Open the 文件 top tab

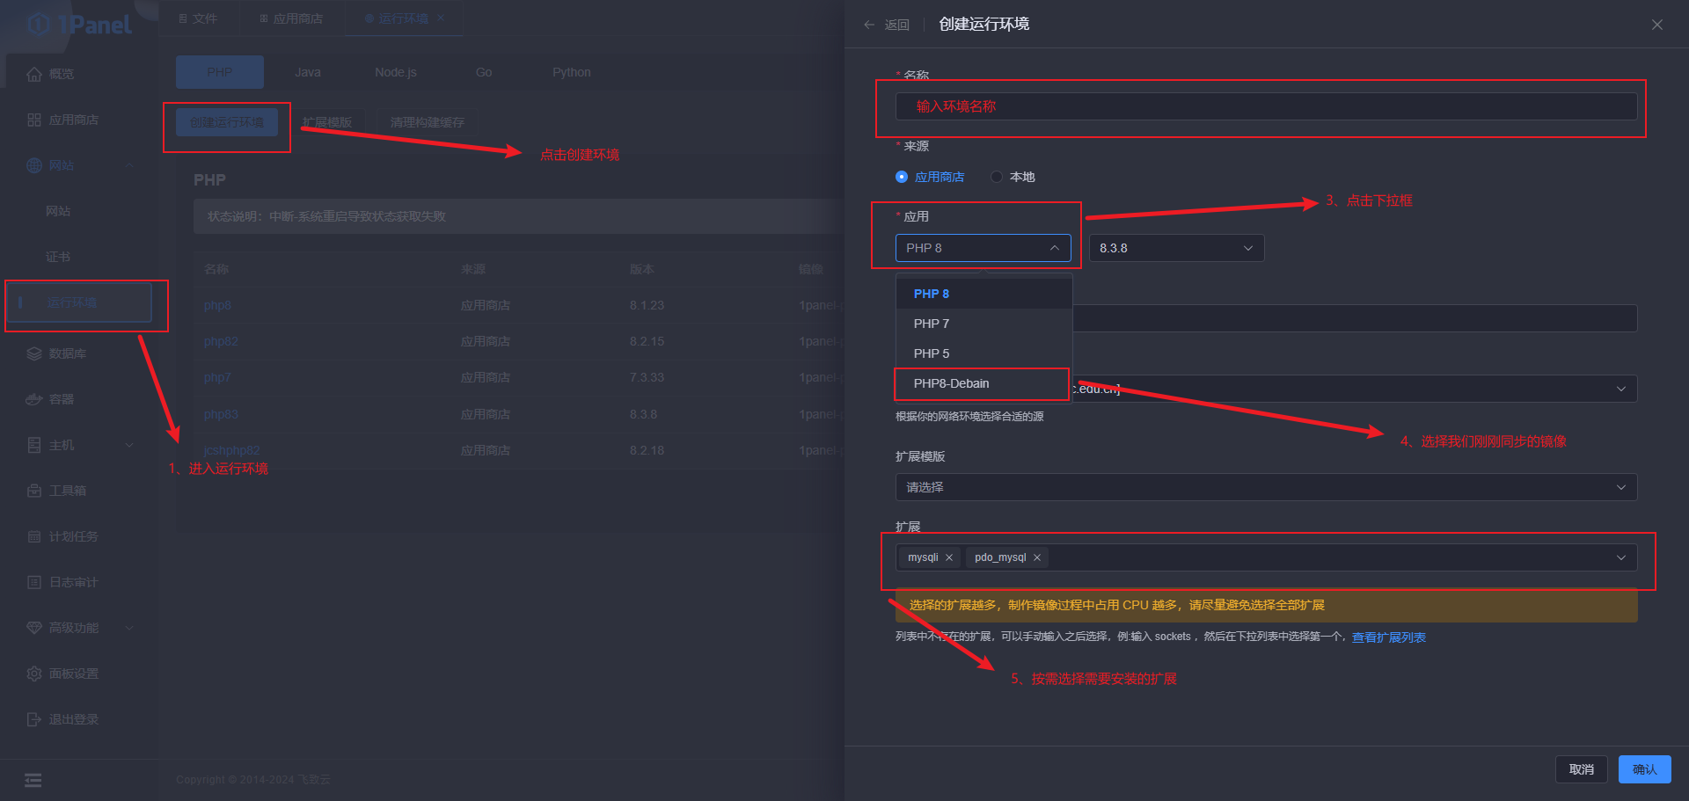coord(198,18)
